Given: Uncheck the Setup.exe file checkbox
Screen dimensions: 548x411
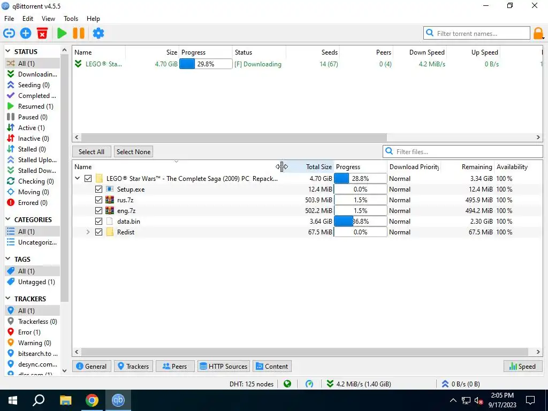Looking at the screenshot, I should (x=98, y=189).
